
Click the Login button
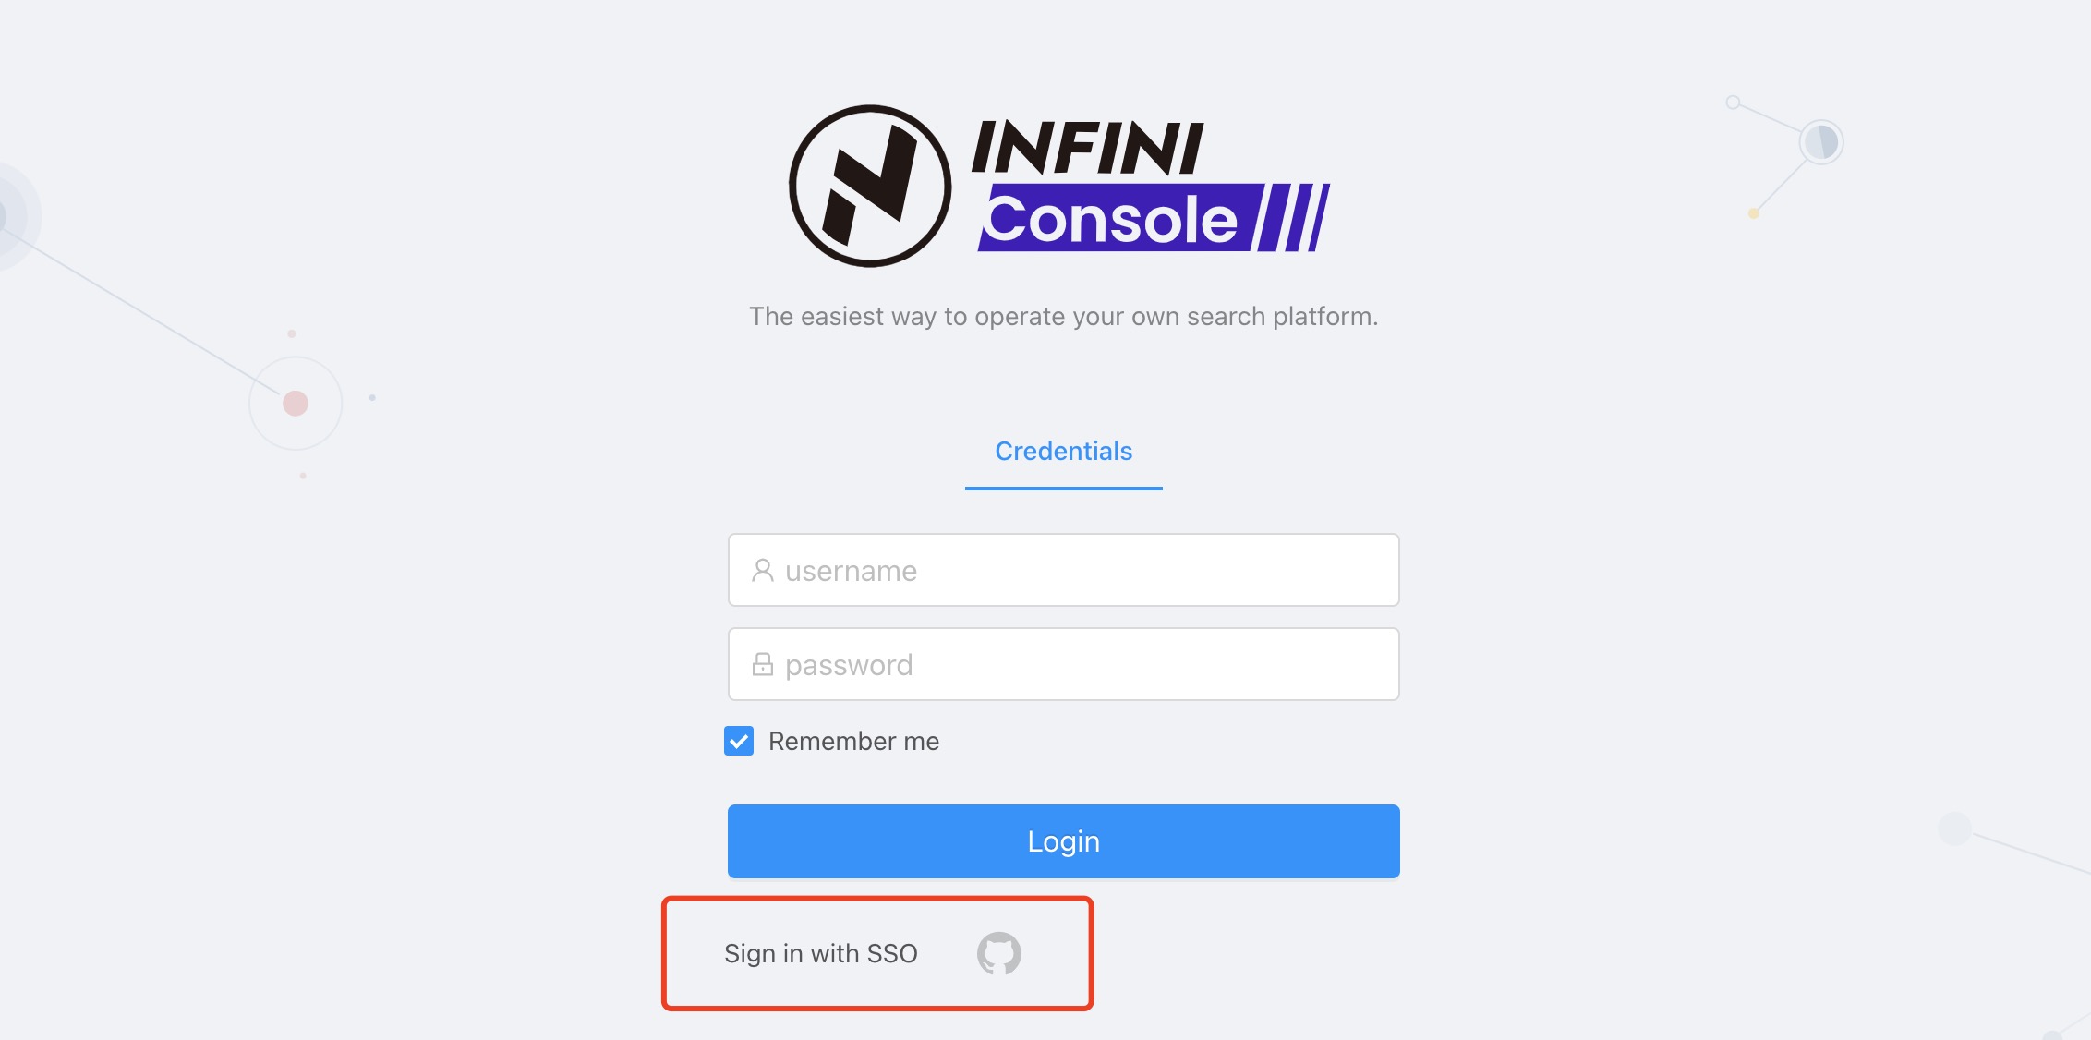pos(1063,840)
